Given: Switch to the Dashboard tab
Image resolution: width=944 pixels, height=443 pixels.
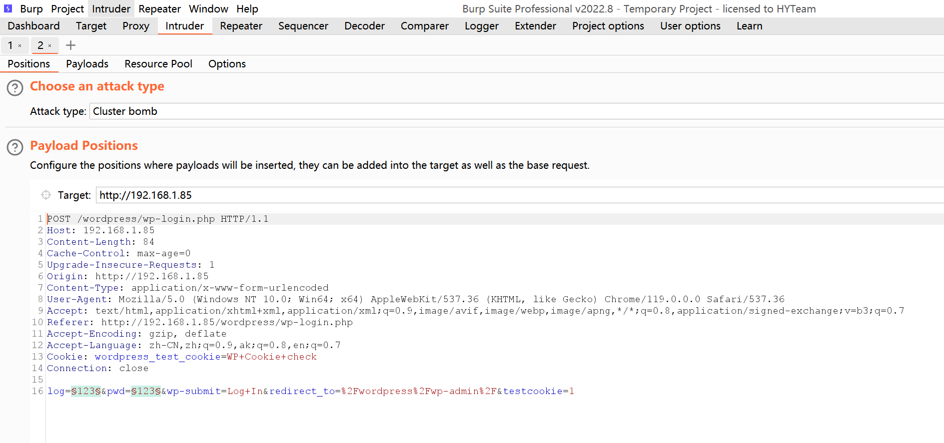Looking at the screenshot, I should point(33,26).
